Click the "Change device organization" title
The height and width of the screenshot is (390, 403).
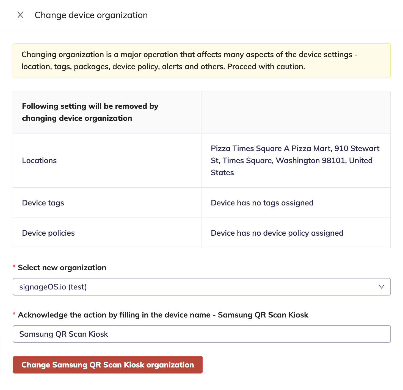tap(91, 15)
